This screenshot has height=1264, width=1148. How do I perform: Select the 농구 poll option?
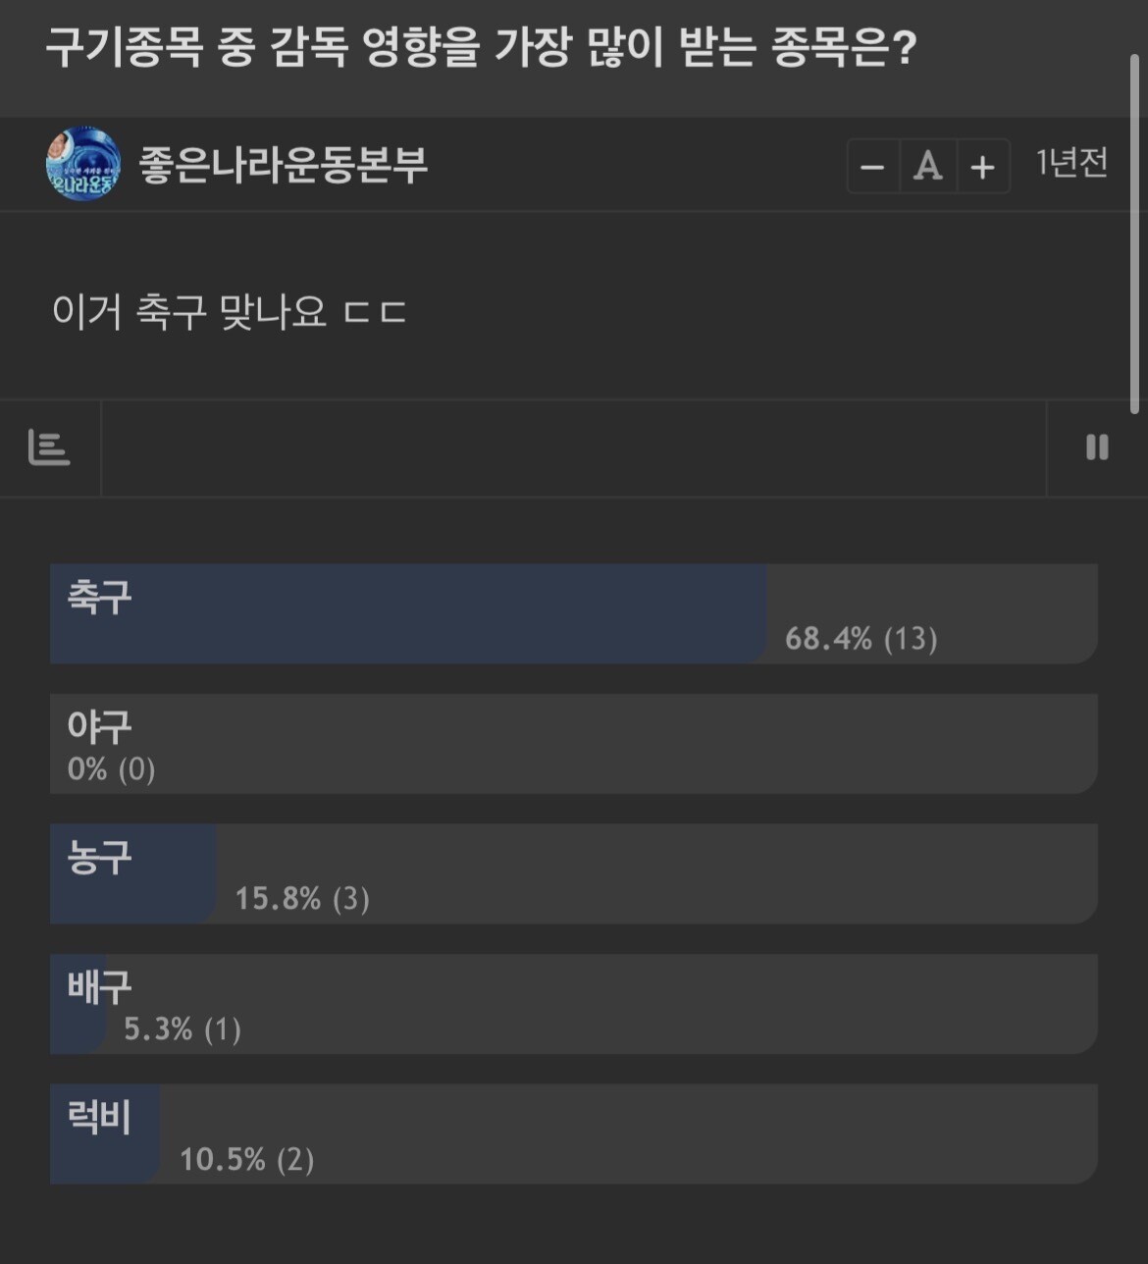click(573, 873)
